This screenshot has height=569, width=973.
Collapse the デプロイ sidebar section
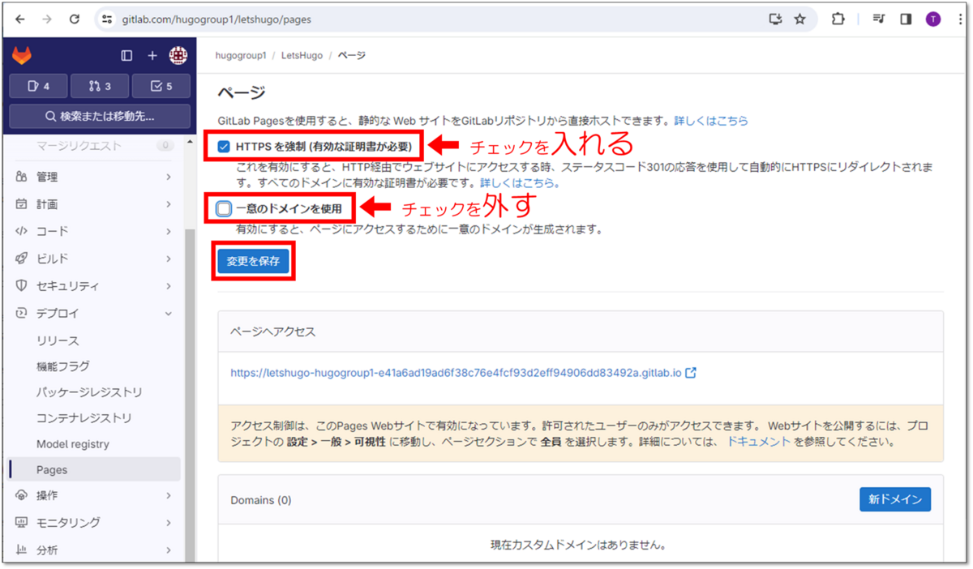click(95, 313)
